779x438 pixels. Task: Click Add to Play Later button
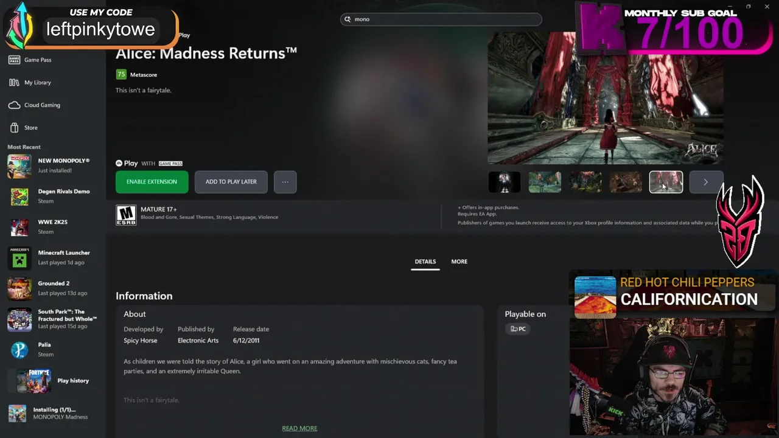[x=231, y=182]
